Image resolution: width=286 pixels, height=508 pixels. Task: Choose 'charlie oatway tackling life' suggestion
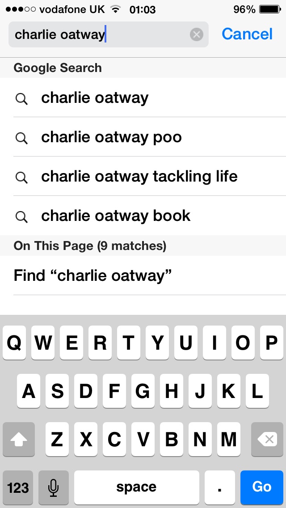[139, 177]
